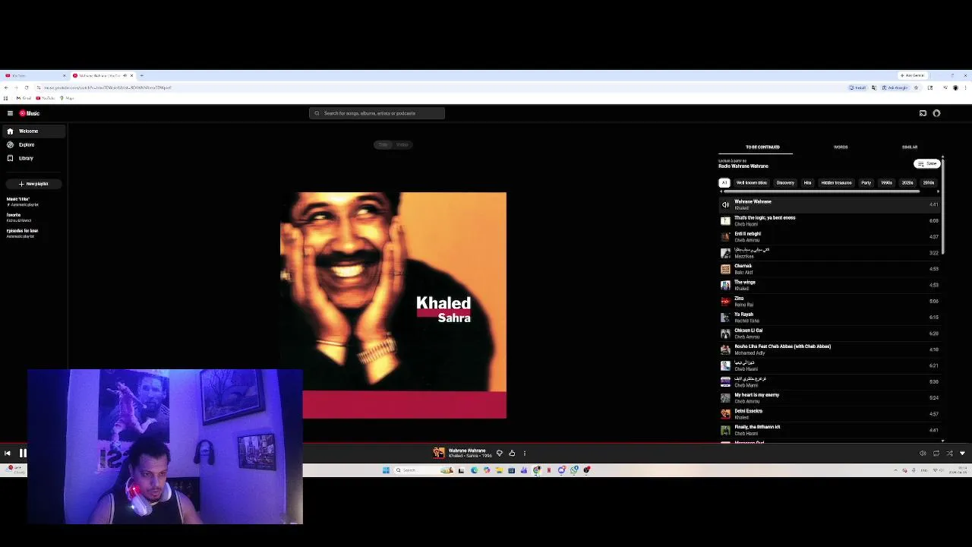Play The wings by Khaled
The width and height of the screenshot is (972, 547).
829,285
